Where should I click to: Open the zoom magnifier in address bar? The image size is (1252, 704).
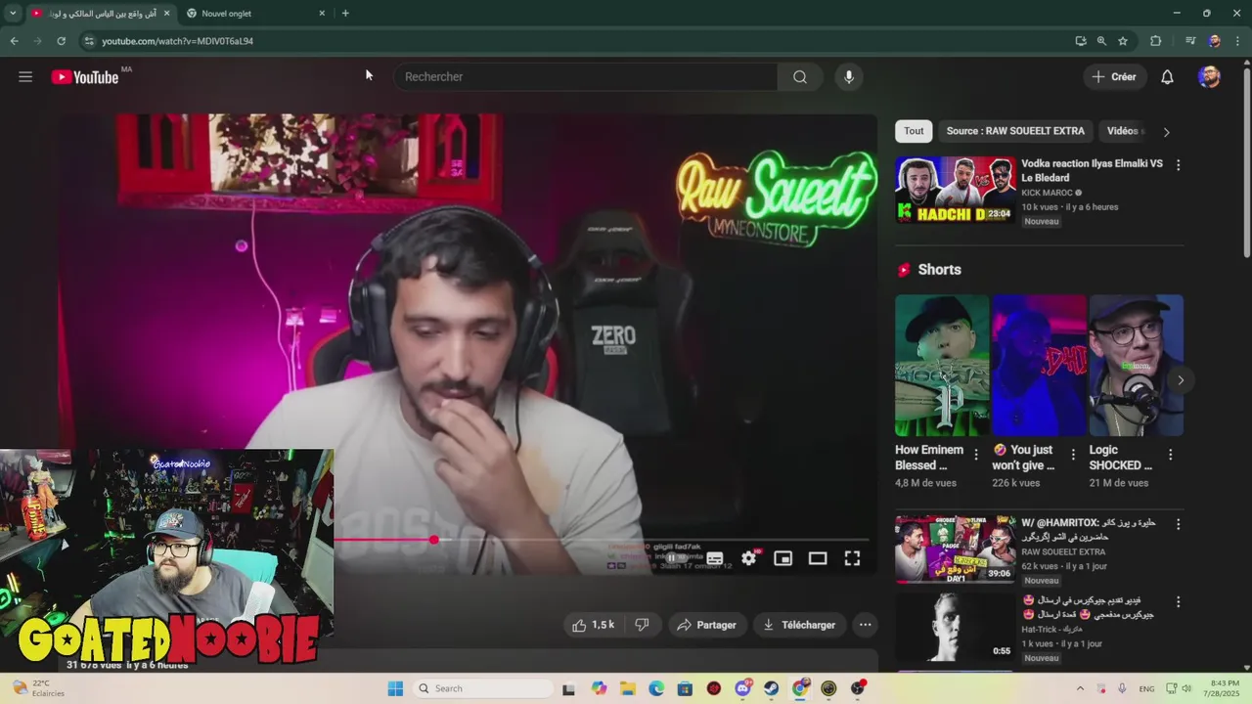coord(1101,41)
